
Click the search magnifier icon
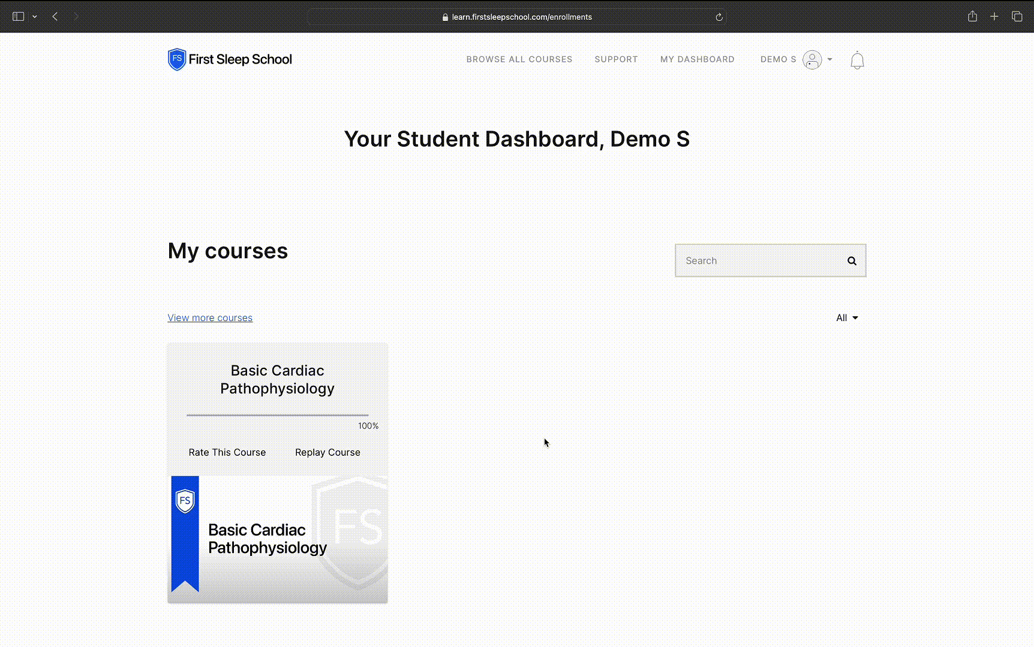[852, 261]
